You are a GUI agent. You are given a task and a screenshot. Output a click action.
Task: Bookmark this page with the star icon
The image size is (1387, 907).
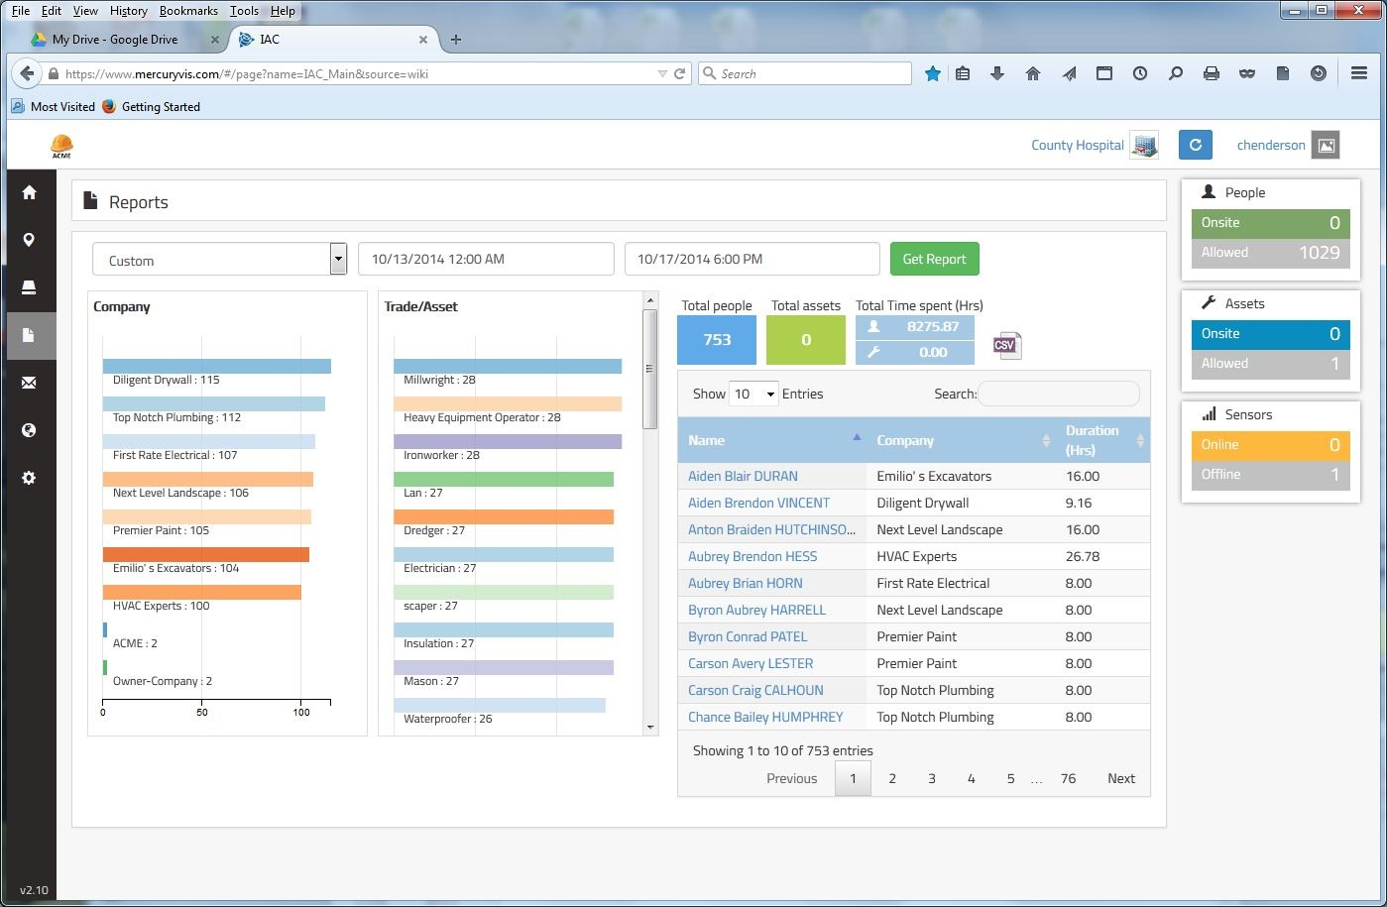click(933, 73)
